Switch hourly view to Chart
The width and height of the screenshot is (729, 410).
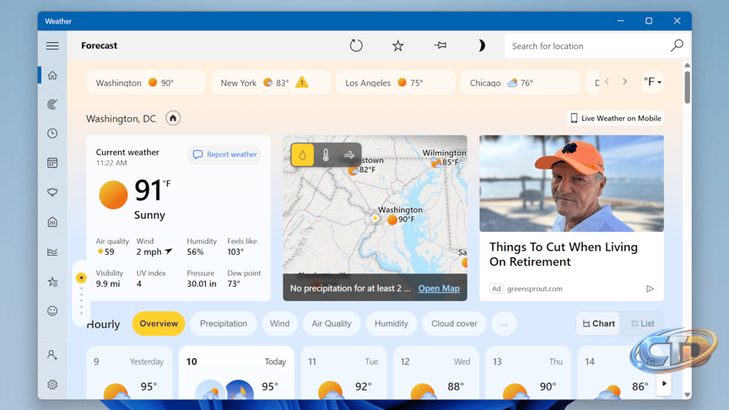coord(598,324)
